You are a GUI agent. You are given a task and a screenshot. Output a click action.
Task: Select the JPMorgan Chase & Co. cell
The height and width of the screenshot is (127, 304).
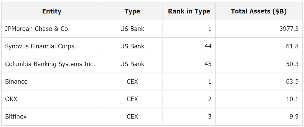pos(52,29)
